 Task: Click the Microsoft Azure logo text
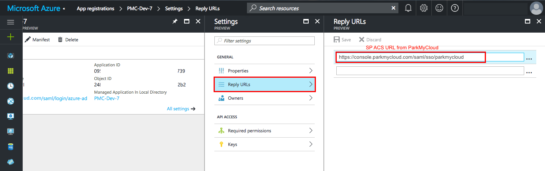(33, 8)
